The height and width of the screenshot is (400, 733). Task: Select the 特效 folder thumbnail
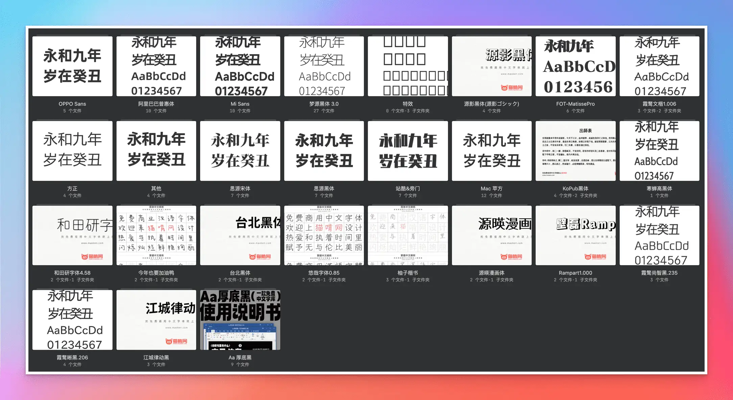click(x=408, y=66)
